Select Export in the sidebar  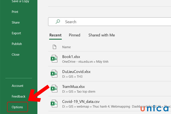16,33
